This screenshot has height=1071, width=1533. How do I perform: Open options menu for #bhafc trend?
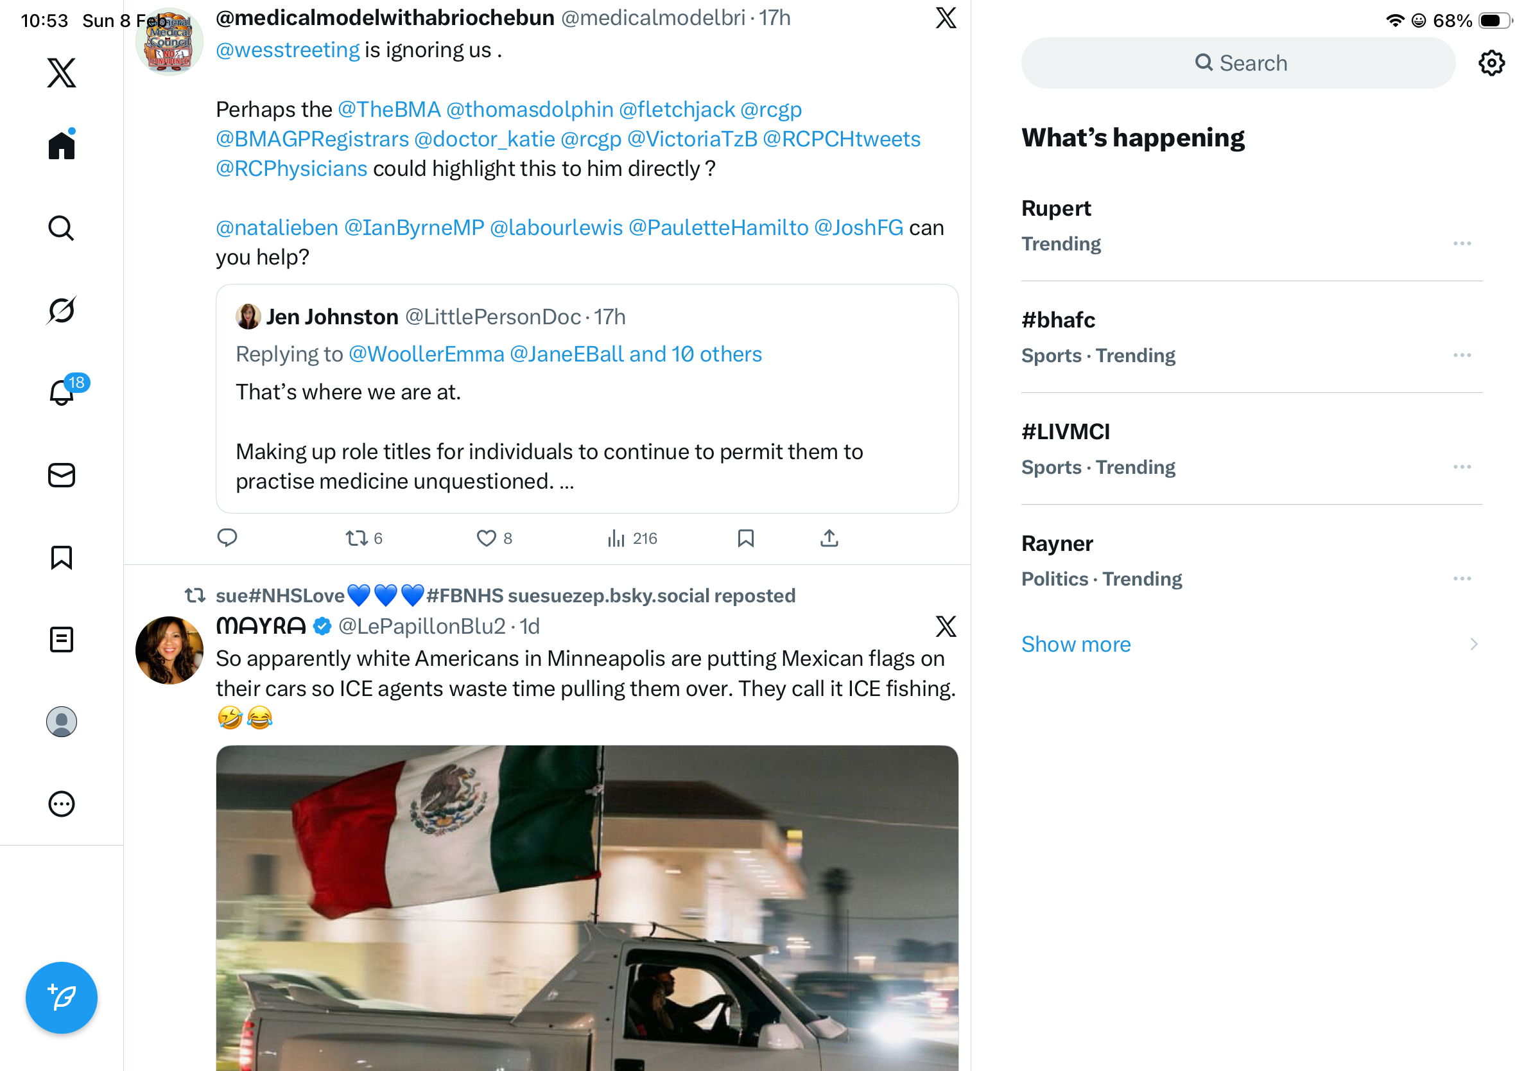(x=1462, y=355)
